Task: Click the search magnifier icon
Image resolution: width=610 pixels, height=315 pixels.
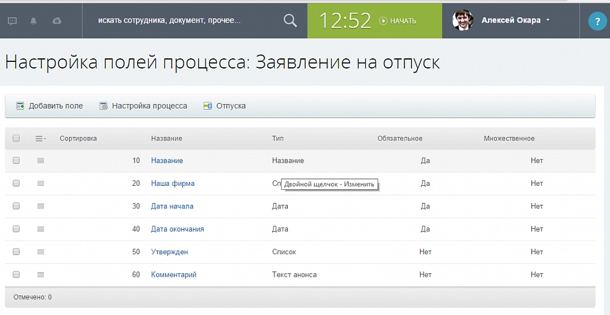Action: [x=290, y=21]
